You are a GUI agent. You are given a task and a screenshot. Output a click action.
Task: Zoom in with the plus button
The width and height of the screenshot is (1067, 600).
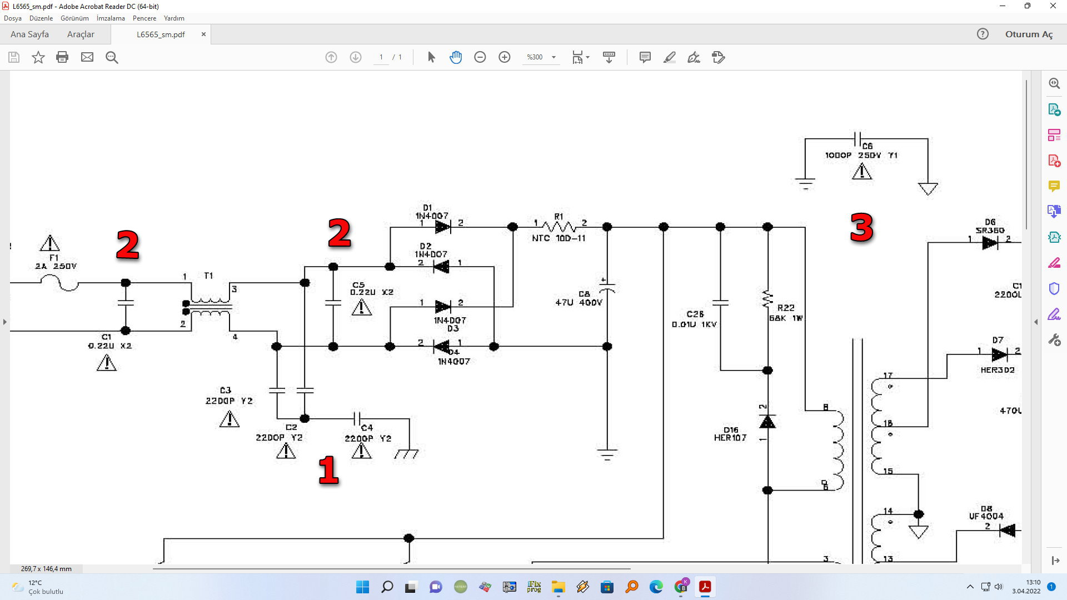click(x=505, y=57)
